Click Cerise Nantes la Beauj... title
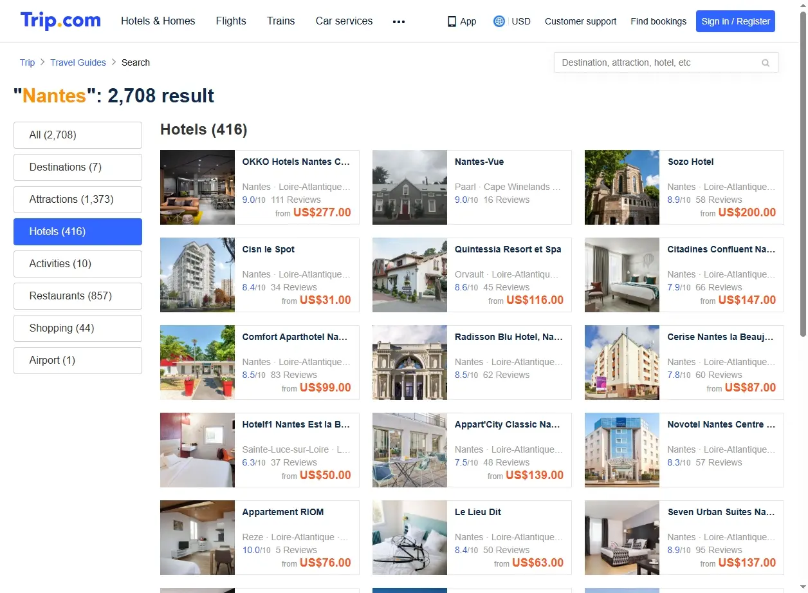Image resolution: width=808 pixels, height=593 pixels. coord(721,337)
